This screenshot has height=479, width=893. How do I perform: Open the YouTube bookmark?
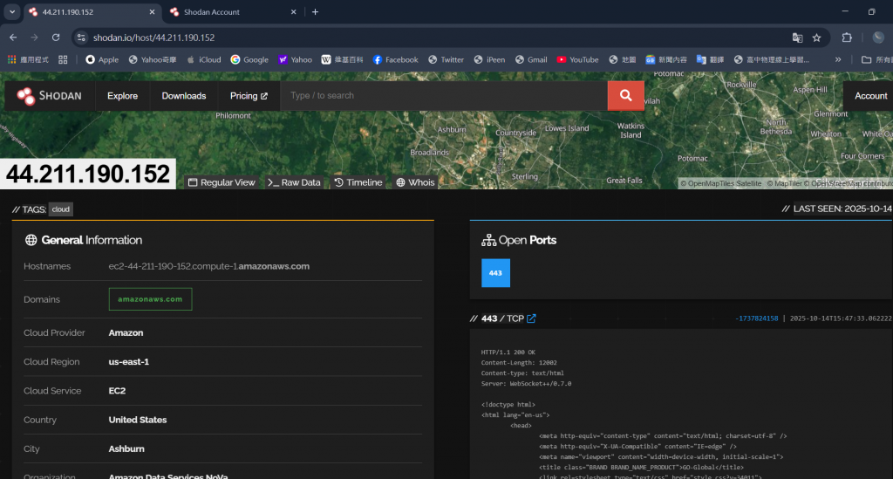point(577,59)
